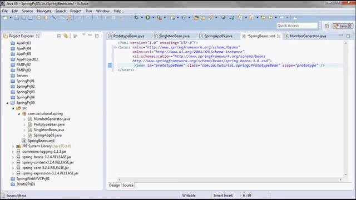Click the Save All toolbar icon
Image resolution: width=356 pixels, height=200 pixels.
coord(23,17)
